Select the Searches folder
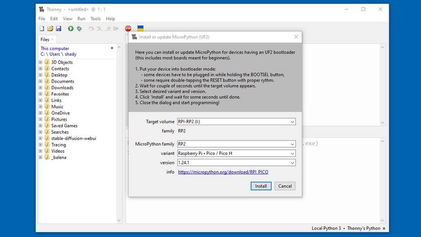 [x=60, y=132]
